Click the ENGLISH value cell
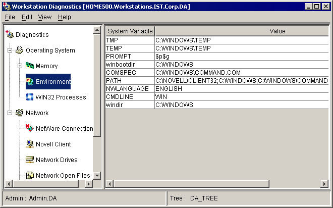 pos(242,88)
